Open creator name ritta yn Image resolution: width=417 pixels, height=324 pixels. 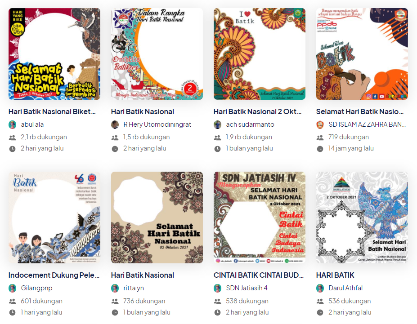[134, 288]
